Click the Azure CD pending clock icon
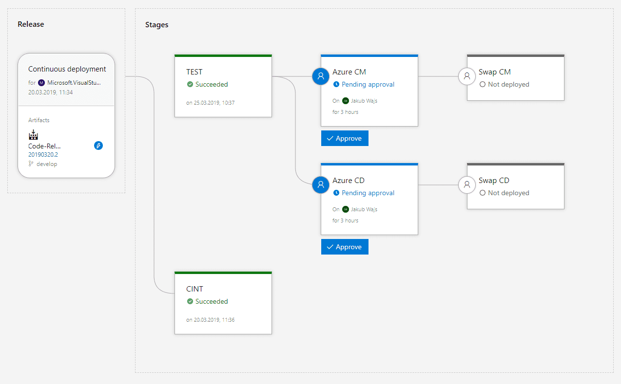The width and height of the screenshot is (621, 384). click(336, 193)
